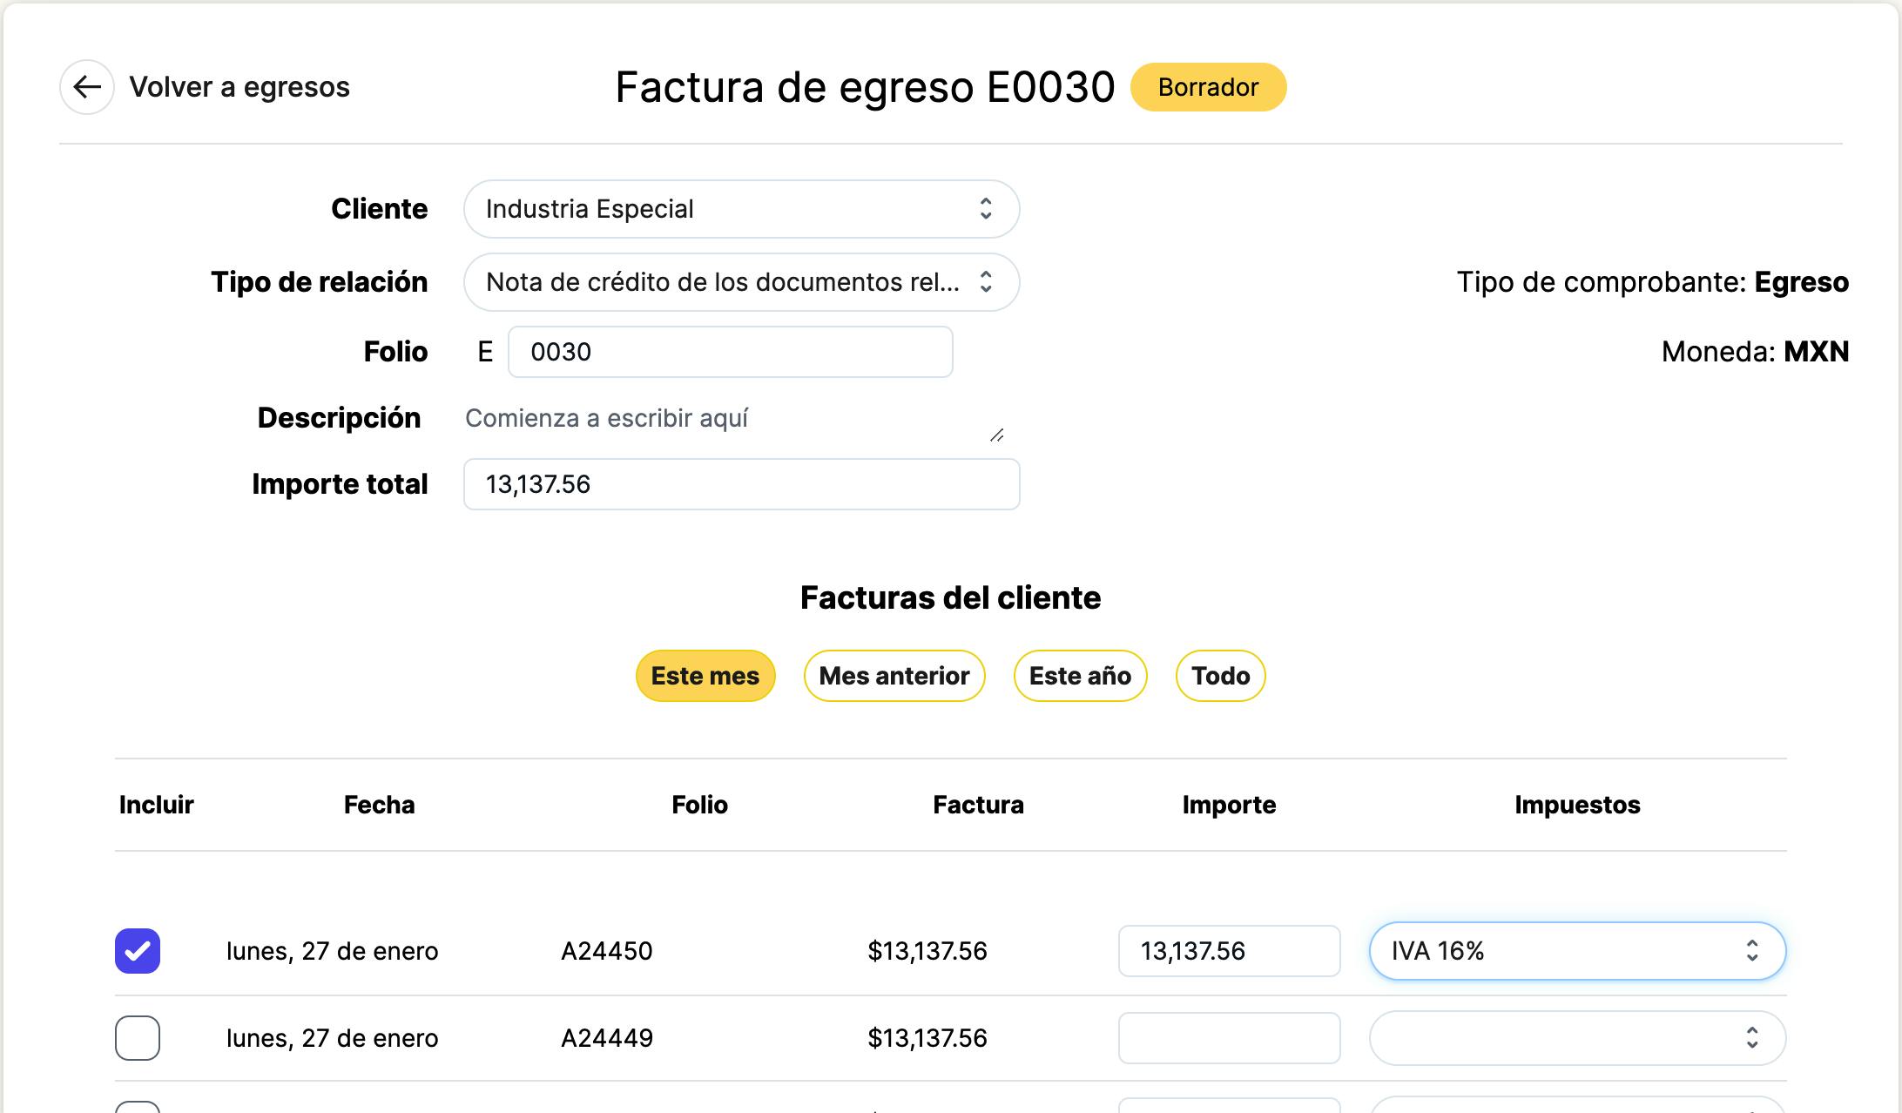Click chevron arrows in IVA 16% selector

[x=1751, y=951]
